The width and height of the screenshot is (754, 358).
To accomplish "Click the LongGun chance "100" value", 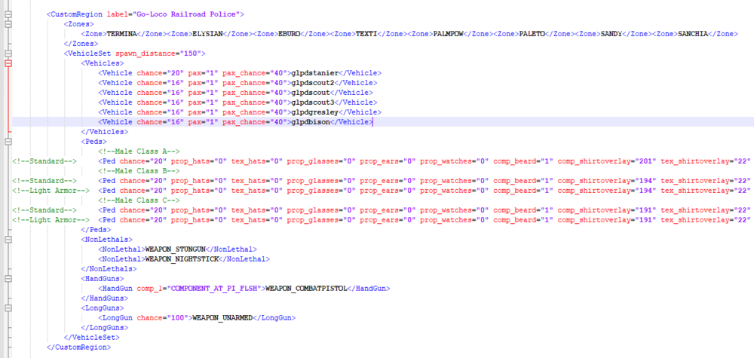I will point(176,318).
